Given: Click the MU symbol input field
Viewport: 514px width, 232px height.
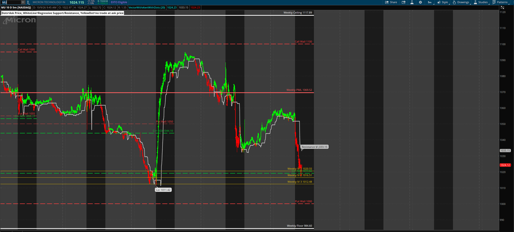Looking at the screenshot, I should (x=11, y=2).
